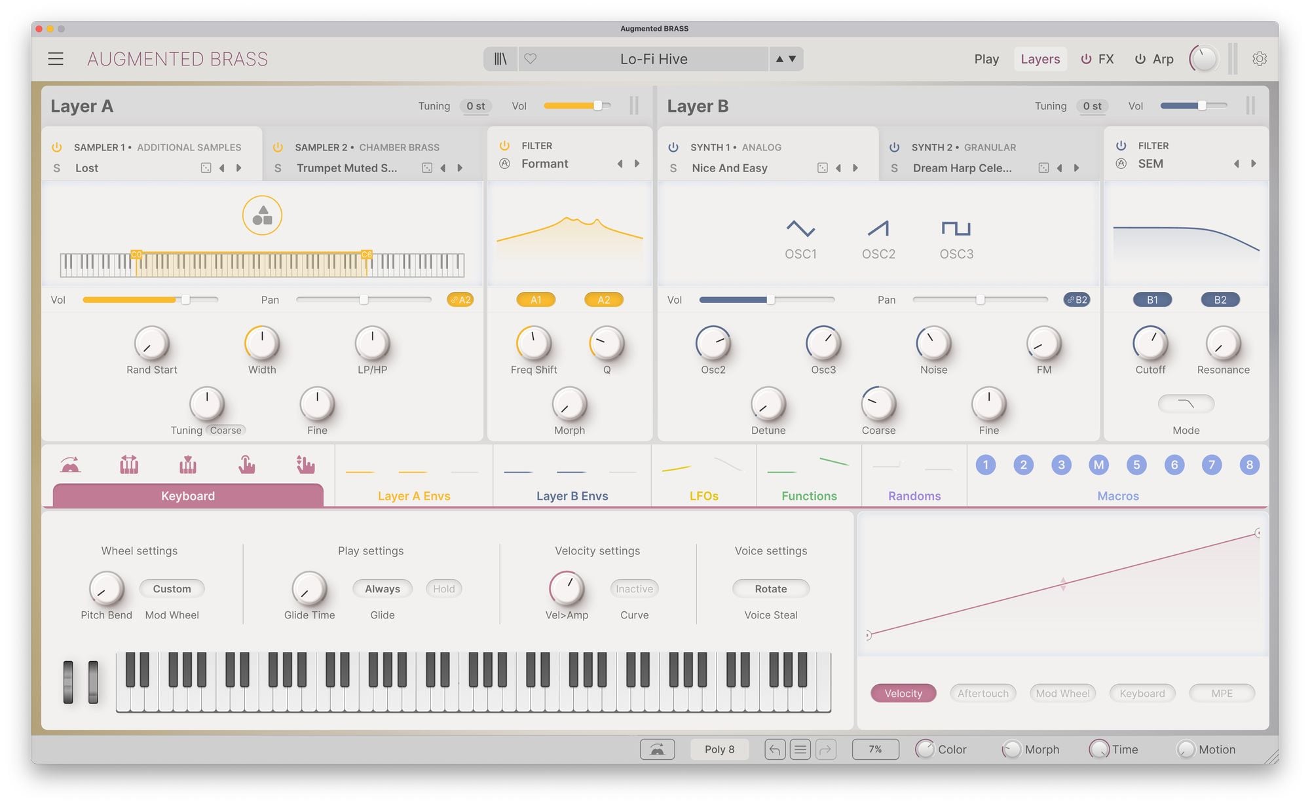This screenshot has height=805, width=1310.
Task: Favorite the Lo-Fi Hive preset with heart icon
Action: pos(531,59)
